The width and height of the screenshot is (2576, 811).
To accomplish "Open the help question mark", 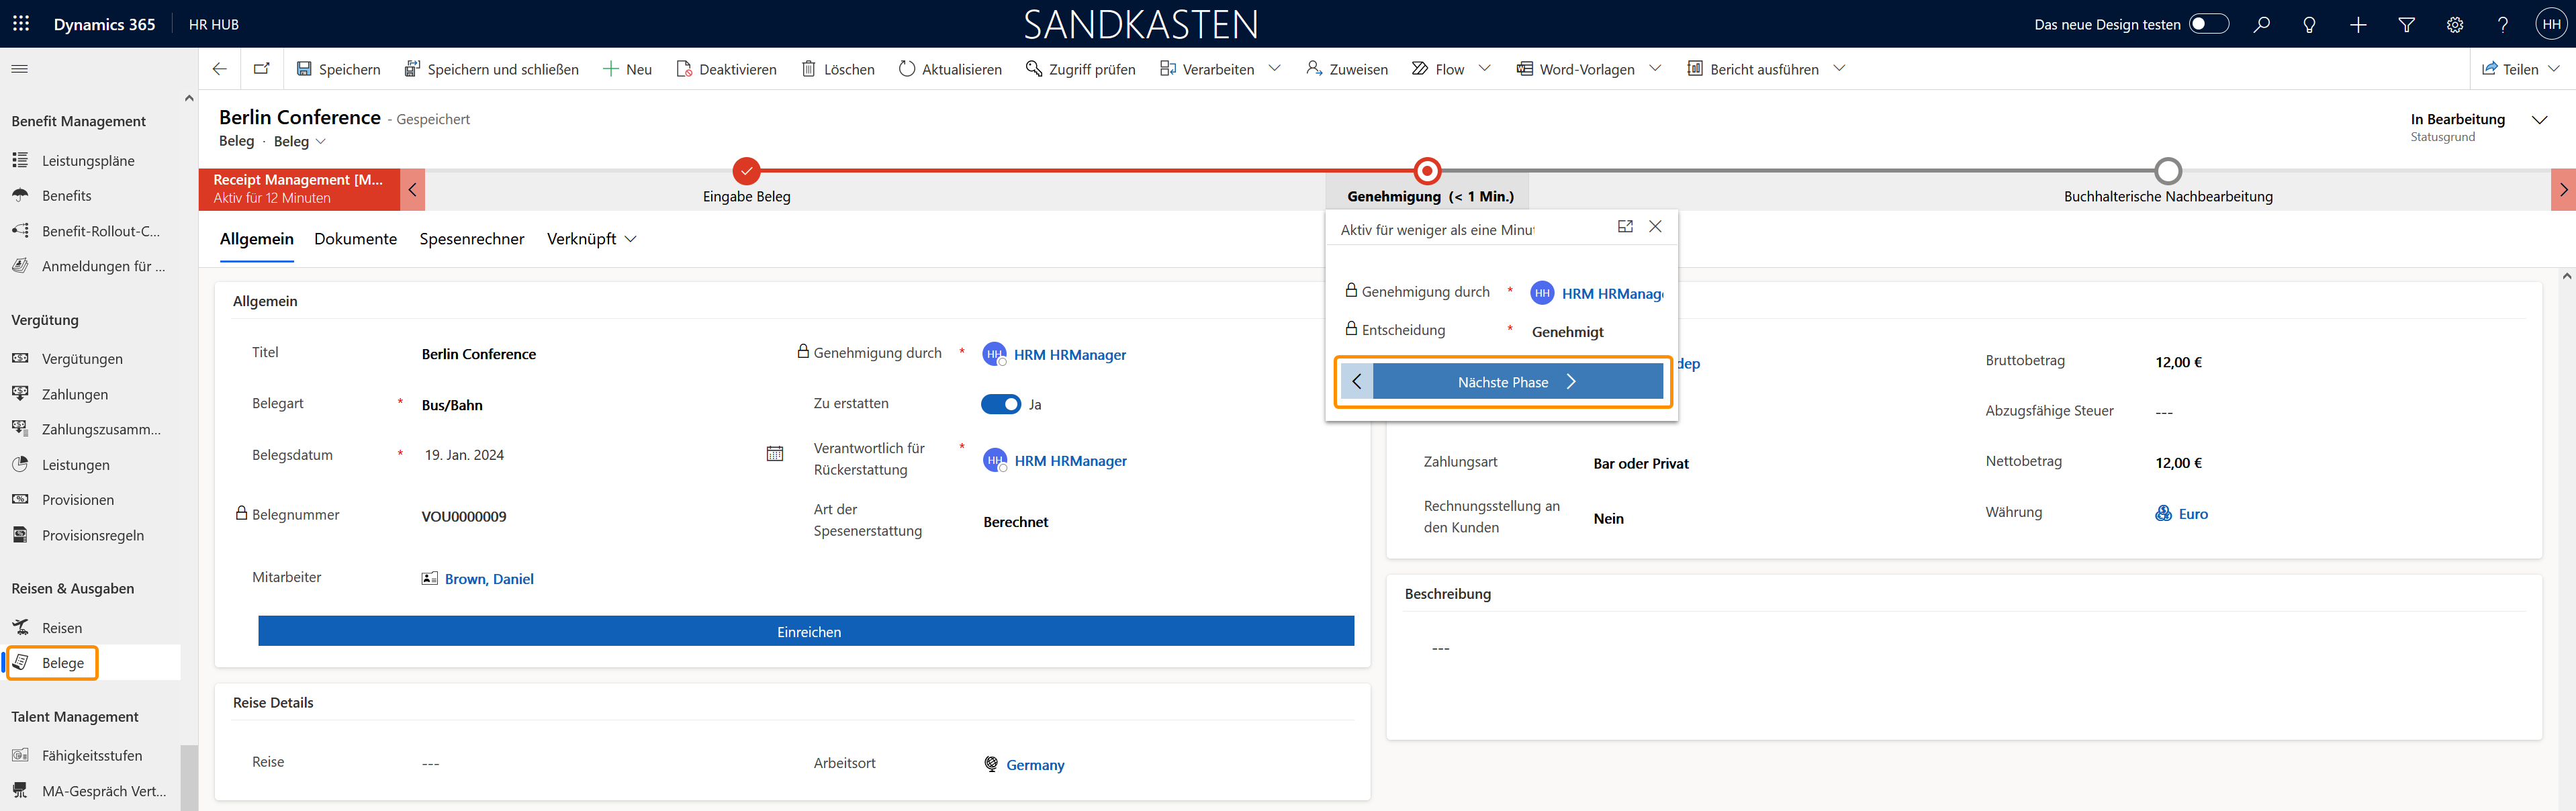I will click(x=2503, y=25).
